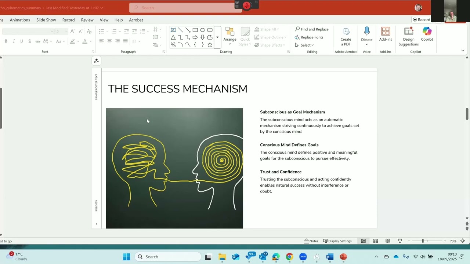This screenshot has width=470, height=264.
Task: Select the Oval shape
Action: [x=202, y=30]
